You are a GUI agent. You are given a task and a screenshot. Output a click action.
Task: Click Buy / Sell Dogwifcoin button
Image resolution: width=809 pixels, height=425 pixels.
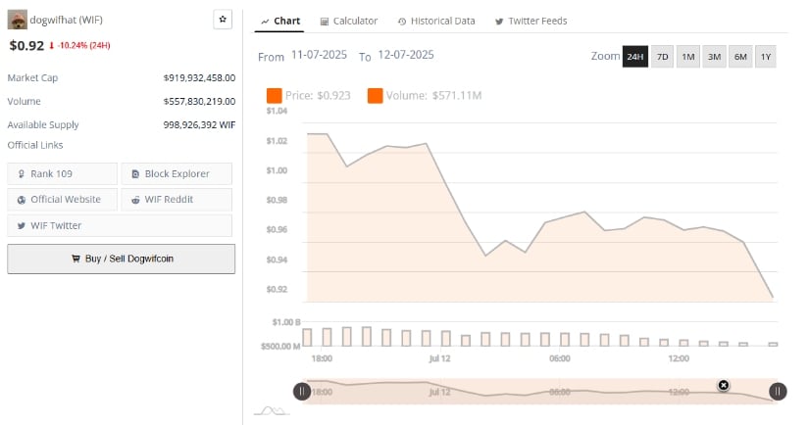122,259
